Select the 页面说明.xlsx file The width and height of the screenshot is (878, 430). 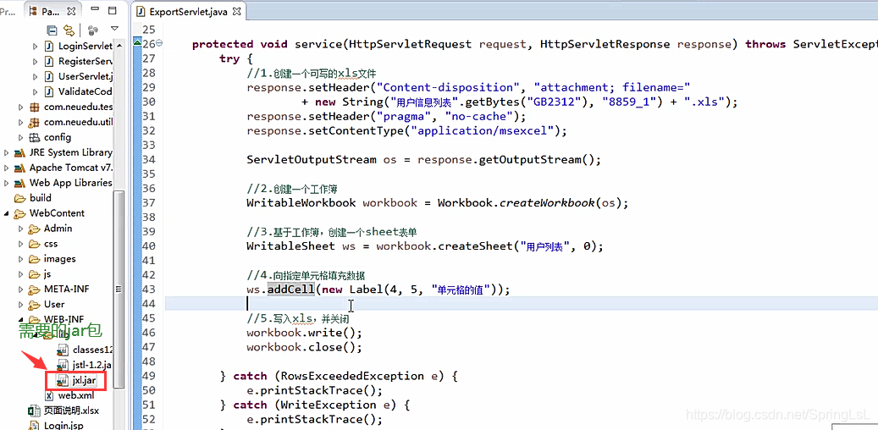[63, 411]
